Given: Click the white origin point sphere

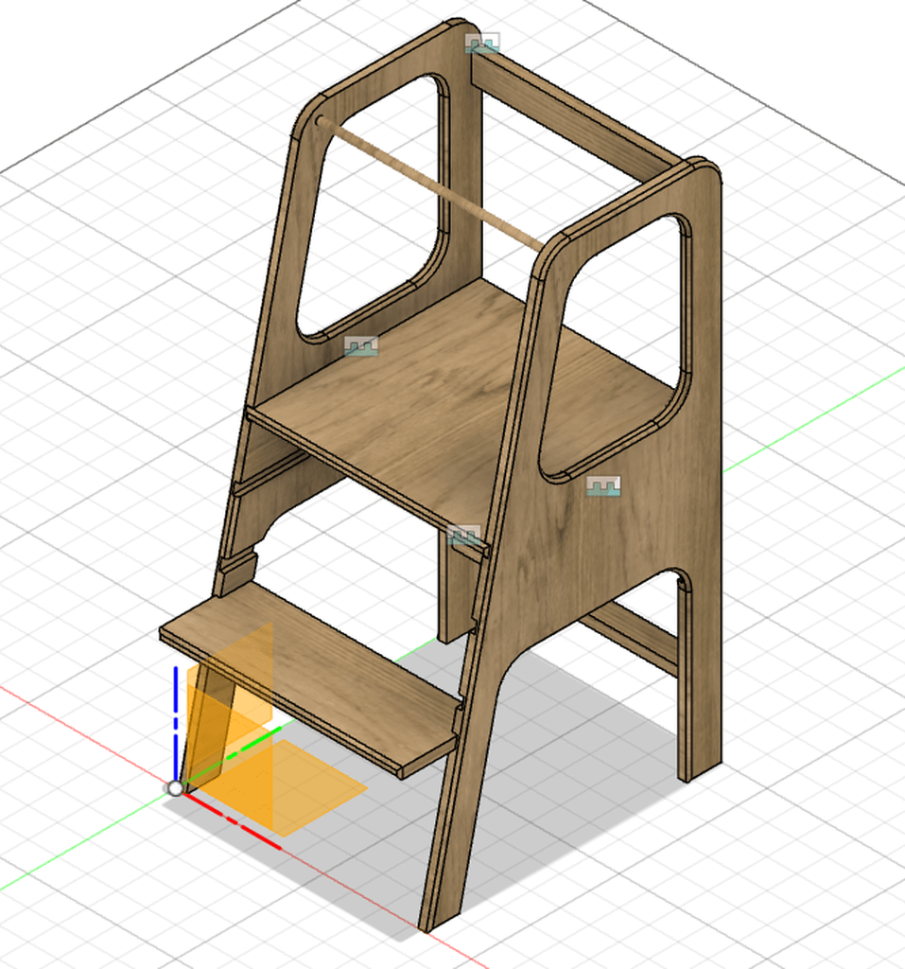Looking at the screenshot, I should (175, 787).
